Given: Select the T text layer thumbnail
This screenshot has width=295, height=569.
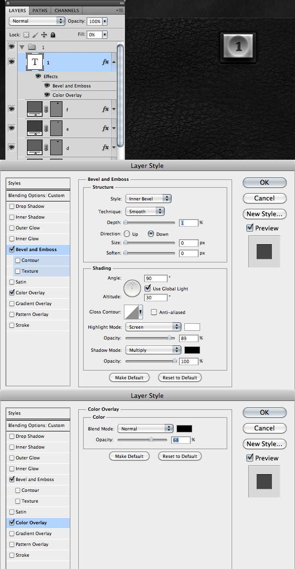Looking at the screenshot, I should coord(35,62).
